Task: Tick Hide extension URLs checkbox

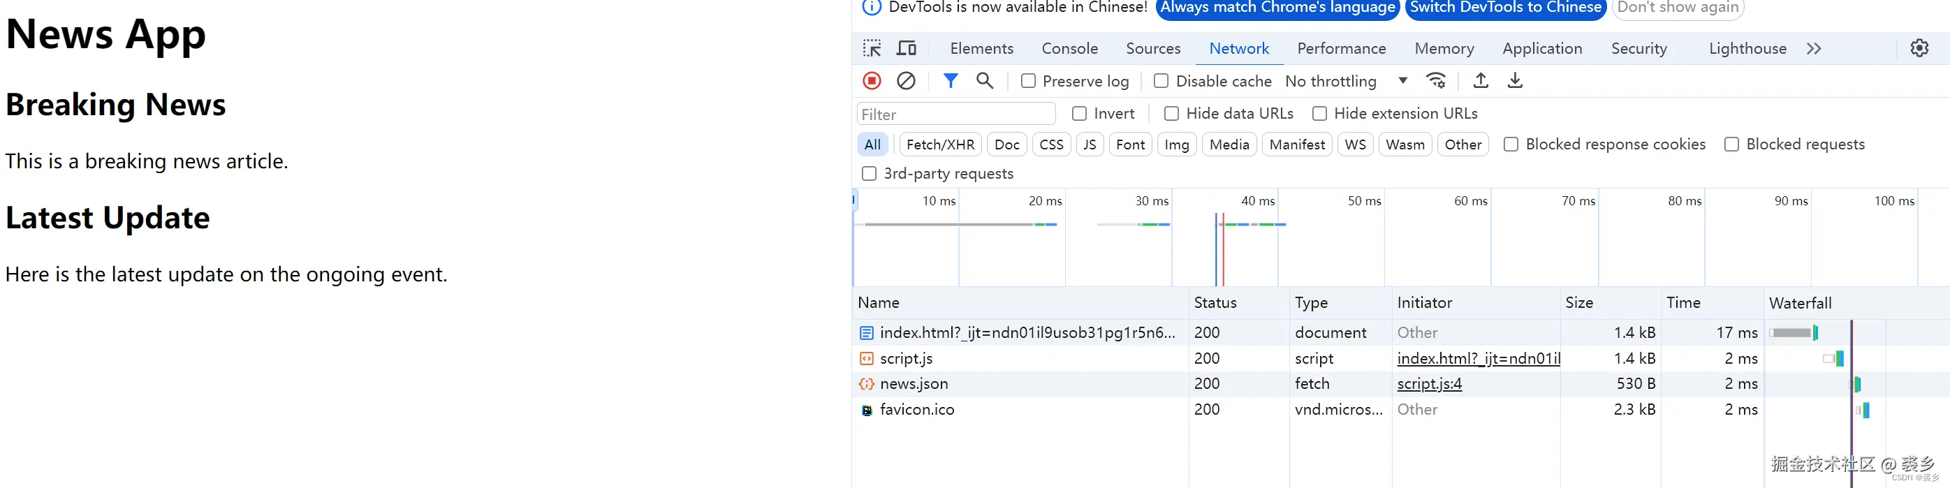Action: click(x=1319, y=114)
